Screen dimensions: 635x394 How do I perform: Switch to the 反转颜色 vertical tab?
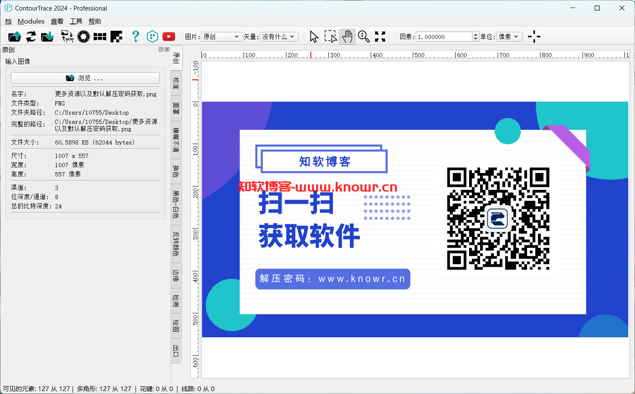[176, 244]
